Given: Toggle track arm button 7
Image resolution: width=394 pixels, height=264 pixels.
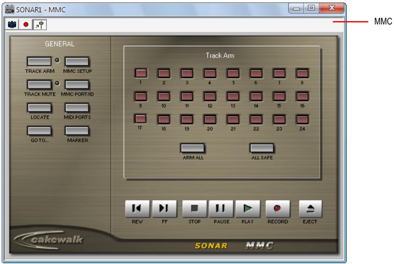Looking at the screenshot, I should [279, 73].
